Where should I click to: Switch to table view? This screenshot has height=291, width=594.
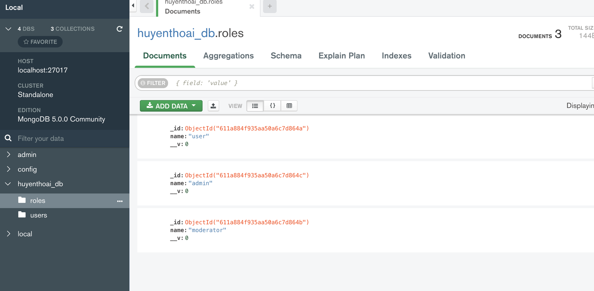[x=289, y=106]
